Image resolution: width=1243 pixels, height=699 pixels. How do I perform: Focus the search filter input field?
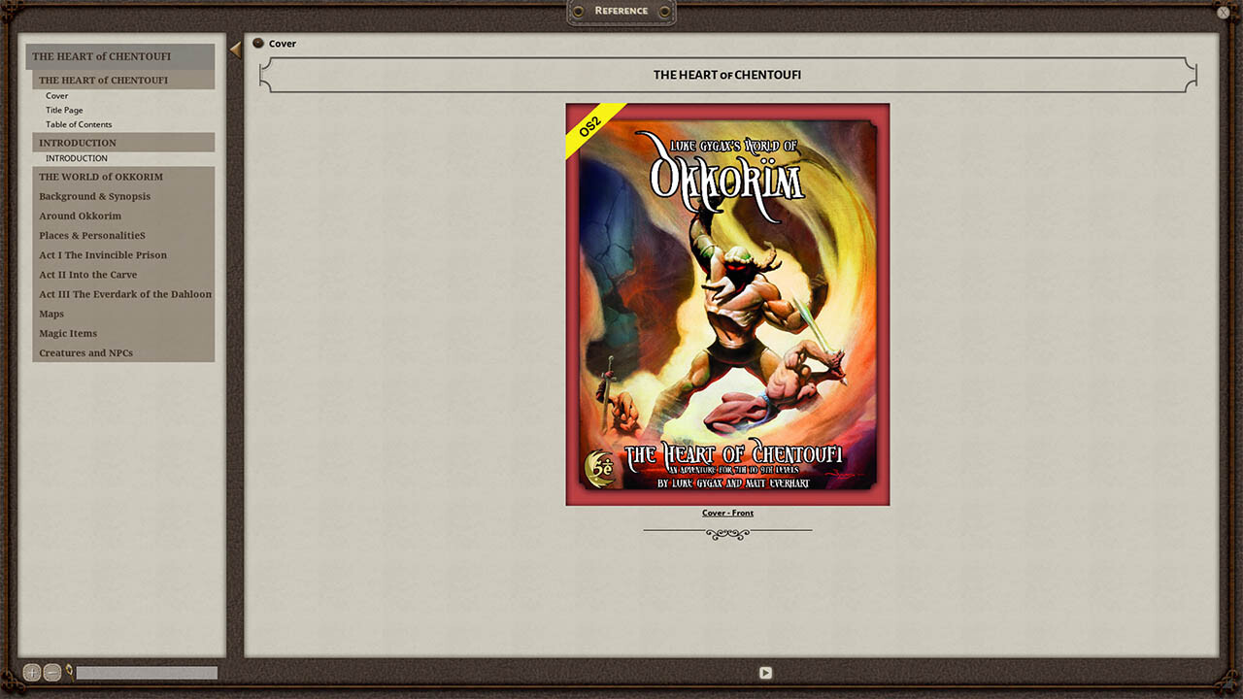pyautogui.click(x=147, y=673)
